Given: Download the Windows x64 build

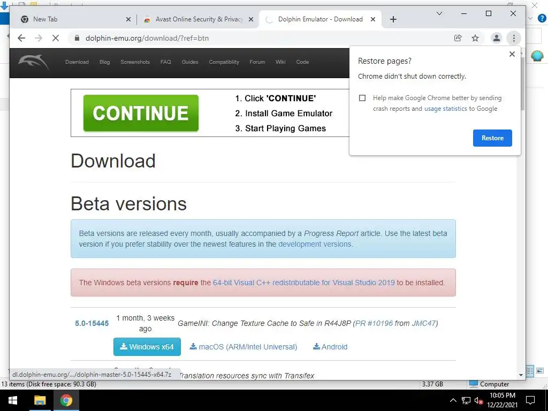Looking at the screenshot, I should pyautogui.click(x=147, y=347).
